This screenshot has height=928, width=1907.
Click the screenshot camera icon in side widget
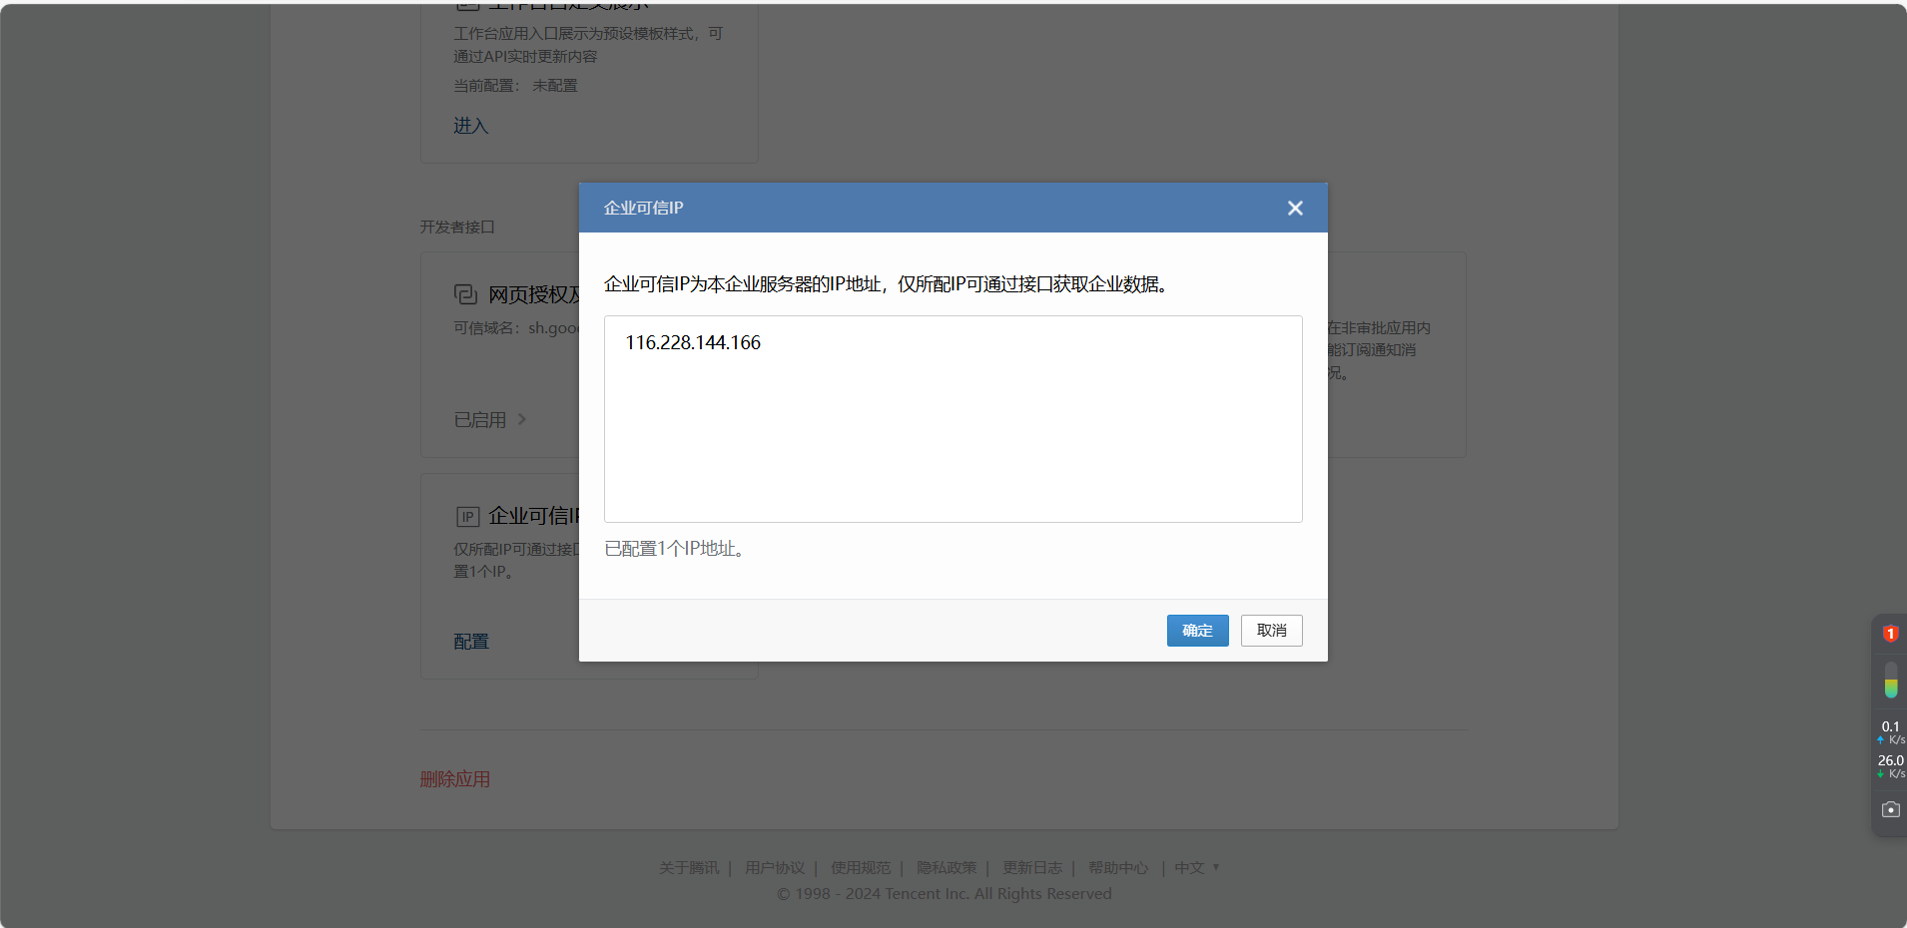(1890, 809)
